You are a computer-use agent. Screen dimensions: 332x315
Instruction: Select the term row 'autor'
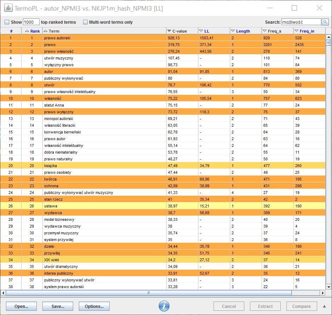pos(163,71)
